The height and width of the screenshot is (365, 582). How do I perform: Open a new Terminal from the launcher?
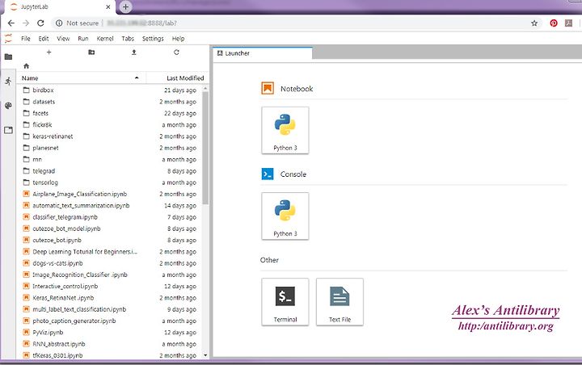285,302
